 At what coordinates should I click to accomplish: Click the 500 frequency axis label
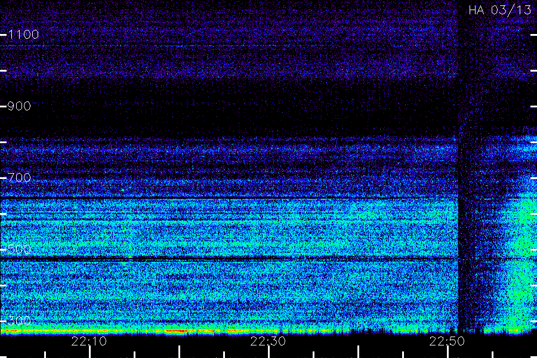click(x=19, y=249)
